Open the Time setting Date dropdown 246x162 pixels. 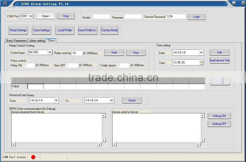(201, 53)
